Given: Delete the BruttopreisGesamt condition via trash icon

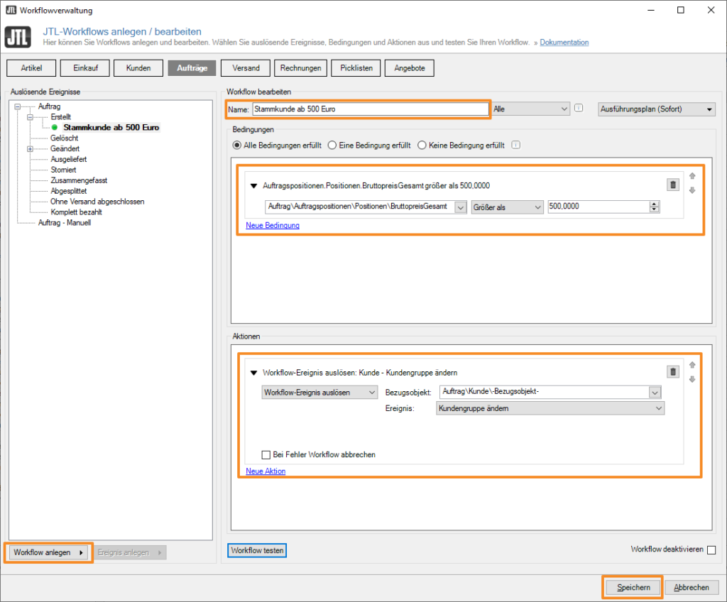Looking at the screenshot, I should [x=673, y=185].
